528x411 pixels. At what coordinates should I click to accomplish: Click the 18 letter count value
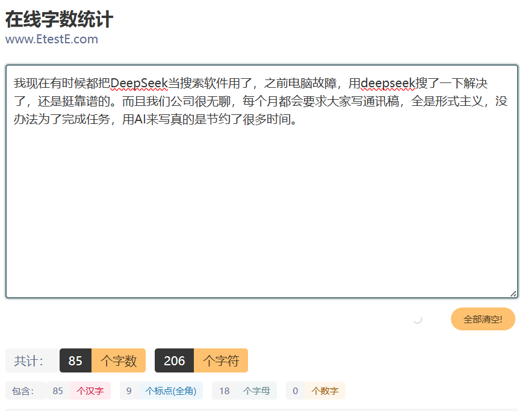click(225, 391)
